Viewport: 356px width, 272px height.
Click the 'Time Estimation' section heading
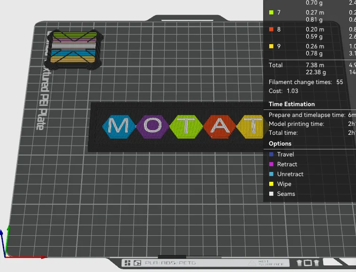[292, 104]
